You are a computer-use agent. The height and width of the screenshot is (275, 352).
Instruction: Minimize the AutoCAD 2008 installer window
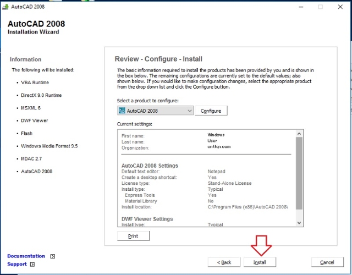click(x=301, y=7)
